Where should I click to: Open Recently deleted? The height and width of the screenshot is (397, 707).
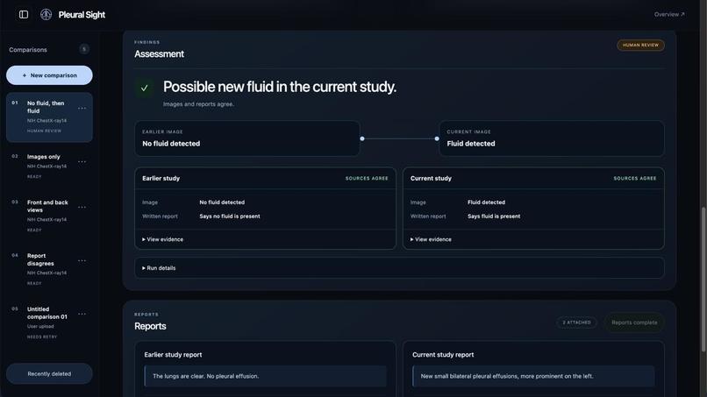[x=49, y=373]
